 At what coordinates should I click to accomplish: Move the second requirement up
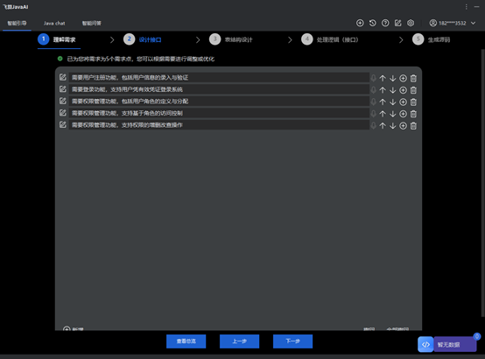click(x=383, y=90)
